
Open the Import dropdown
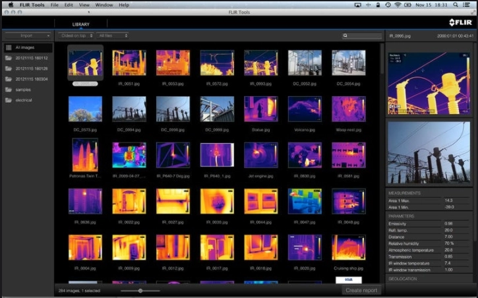[x=28, y=36]
